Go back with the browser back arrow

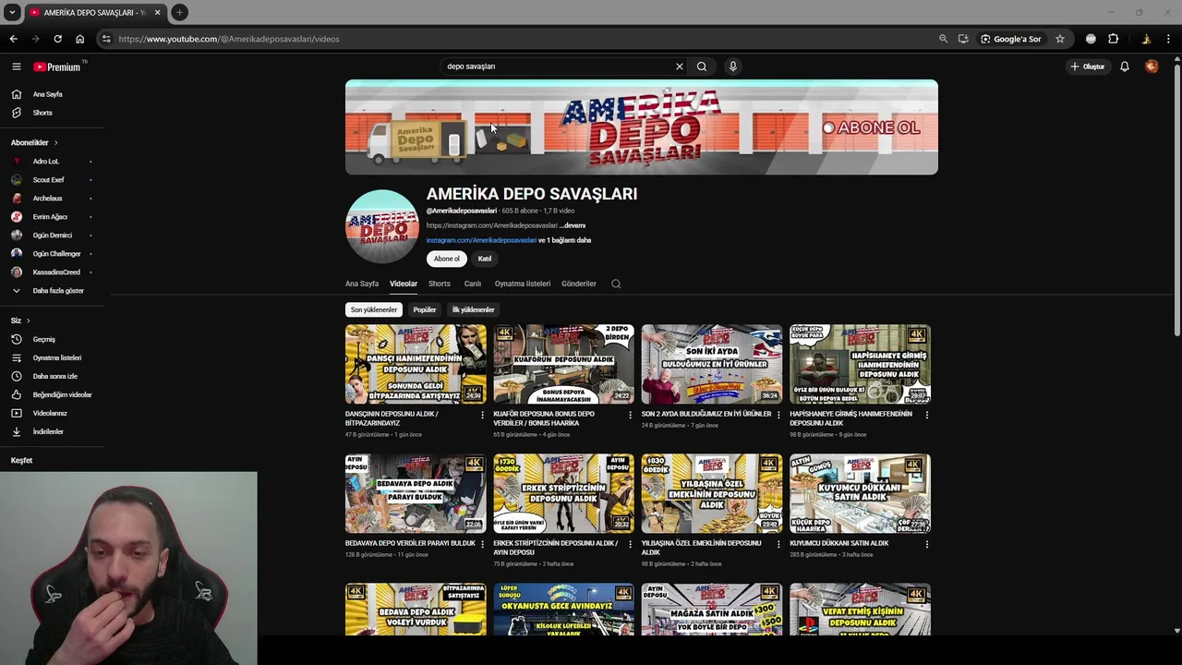[13, 39]
